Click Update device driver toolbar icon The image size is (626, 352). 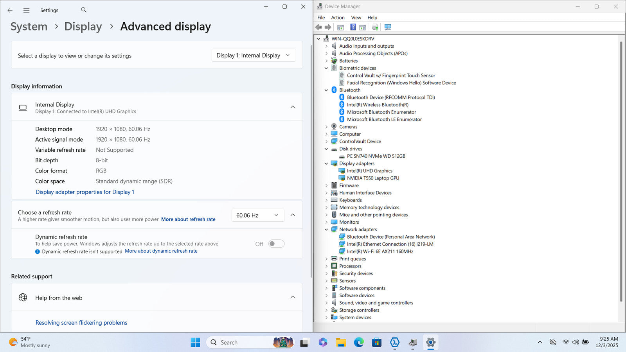pyautogui.click(x=375, y=27)
